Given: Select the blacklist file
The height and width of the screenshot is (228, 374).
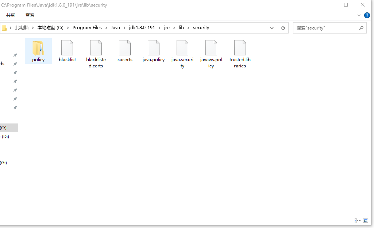Looking at the screenshot, I should coord(67,49).
